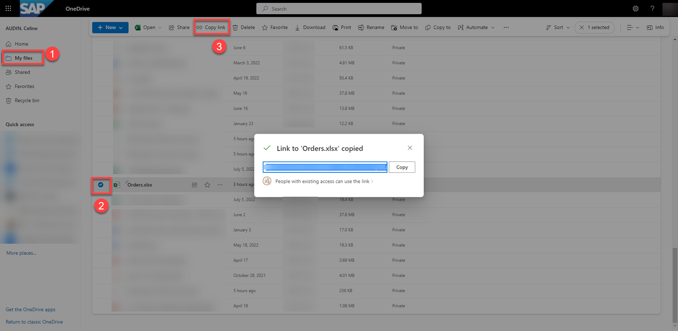The image size is (678, 331).
Task: Click the link URL field in dialog
Action: coord(325,167)
